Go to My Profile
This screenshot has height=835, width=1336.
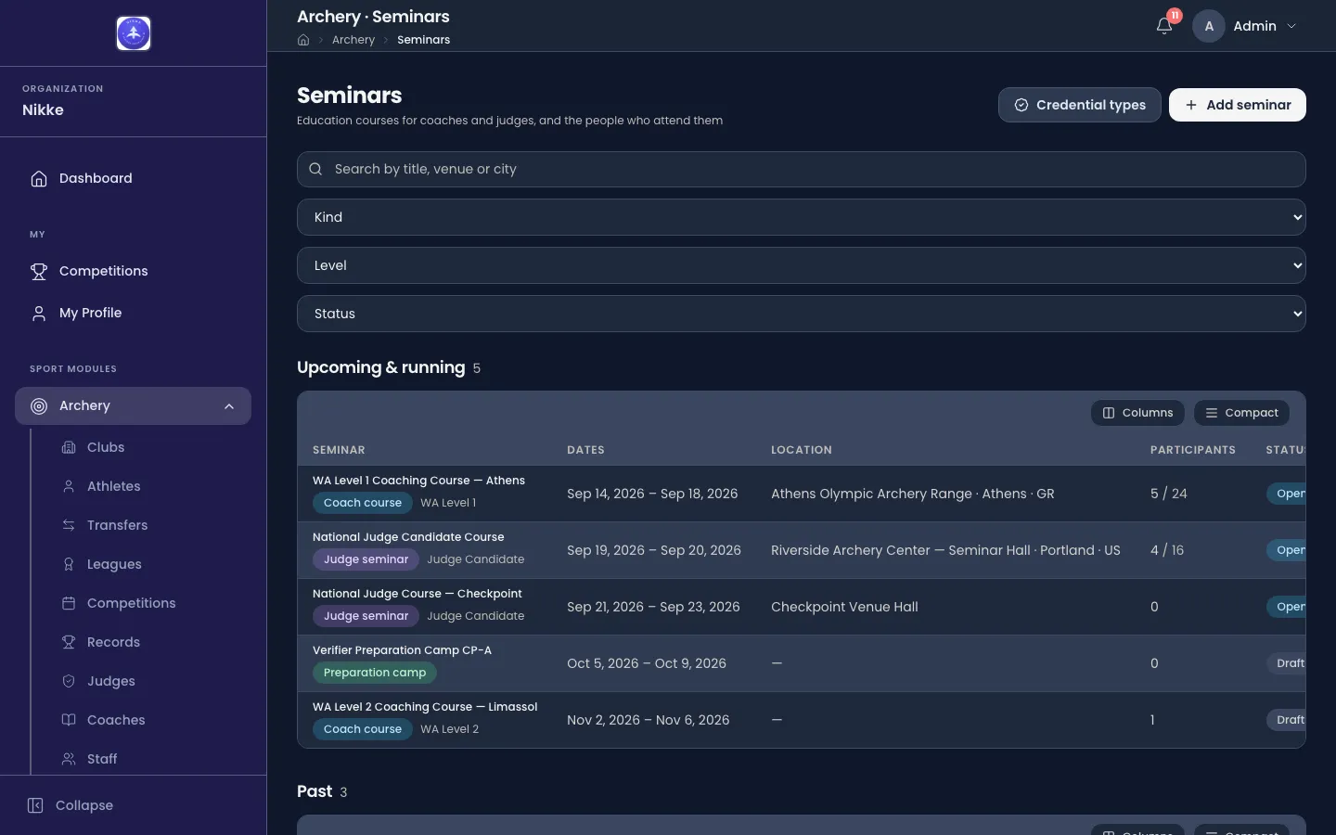pos(133,313)
